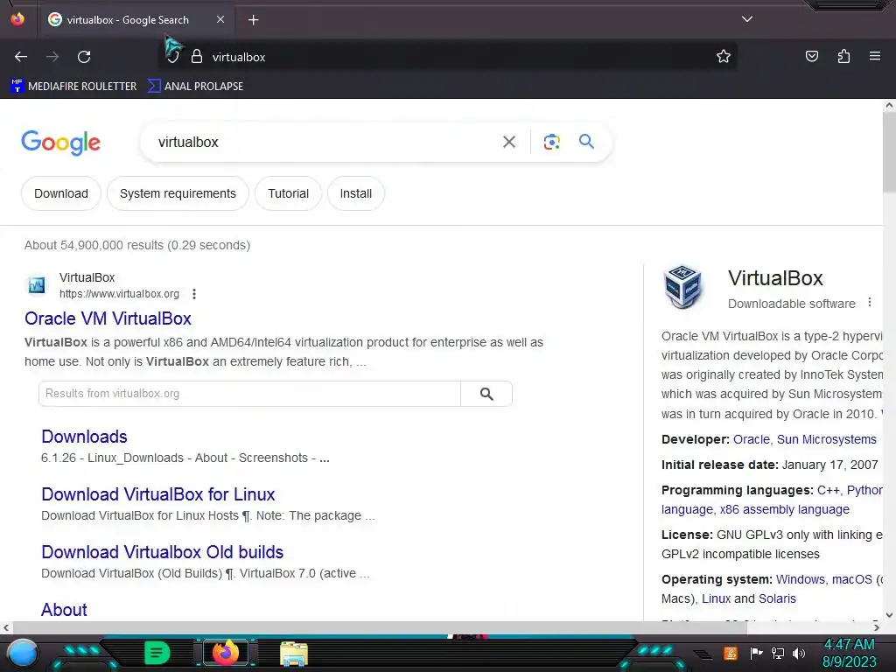Open the Action Center flag tray icon
896x672 pixels.
coord(756,653)
